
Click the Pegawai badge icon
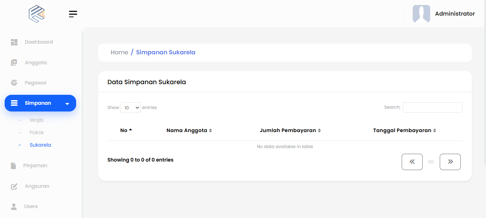pos(14,83)
